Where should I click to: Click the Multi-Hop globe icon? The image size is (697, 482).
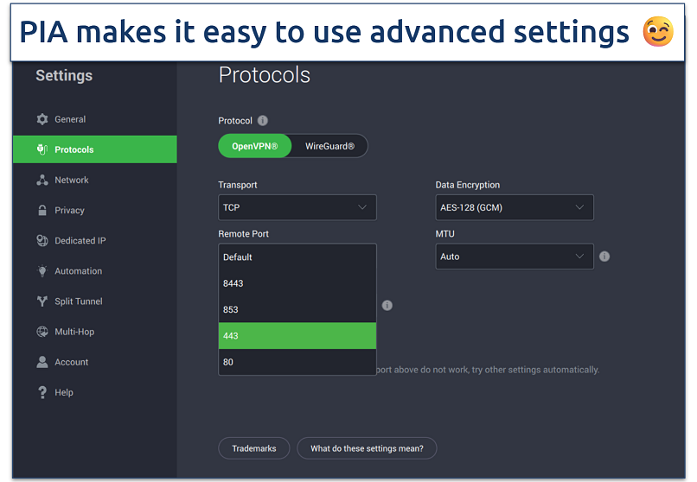point(42,332)
